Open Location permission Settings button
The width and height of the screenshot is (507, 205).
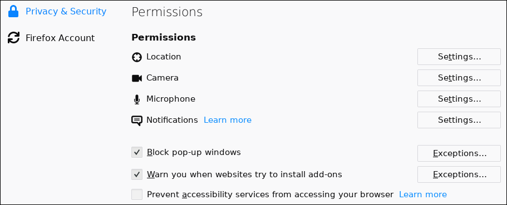click(459, 57)
